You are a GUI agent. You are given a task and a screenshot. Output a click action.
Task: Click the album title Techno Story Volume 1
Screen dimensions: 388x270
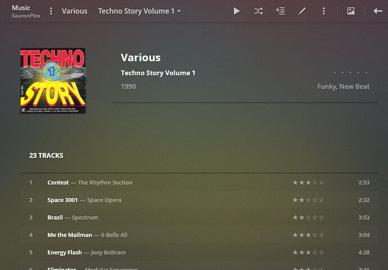click(158, 73)
